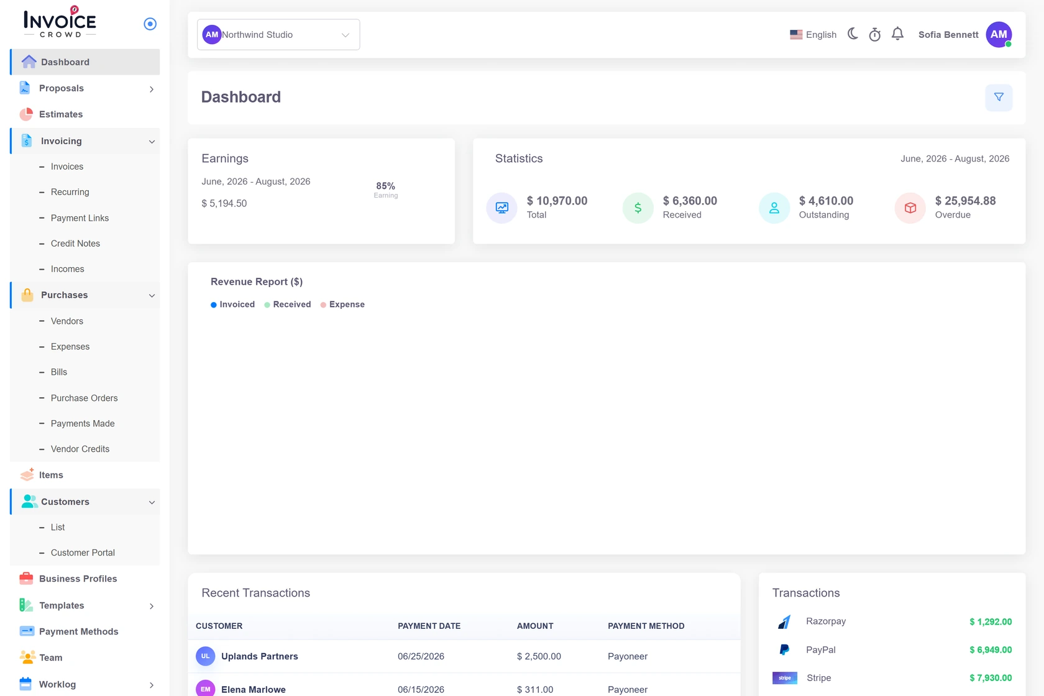1044x696 pixels.
Task: Collapse the Customers section chevron
Action: pyautogui.click(x=152, y=502)
